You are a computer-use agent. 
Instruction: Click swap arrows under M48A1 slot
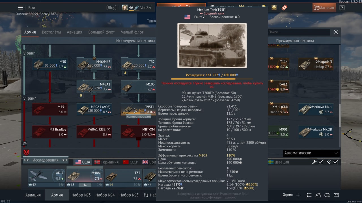(x=85, y=185)
